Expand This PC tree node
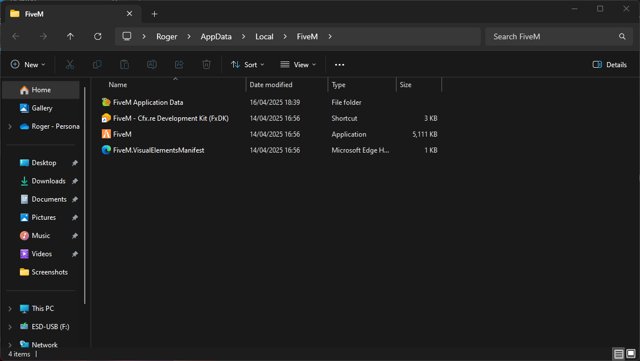The height and width of the screenshot is (361, 640). point(10,309)
